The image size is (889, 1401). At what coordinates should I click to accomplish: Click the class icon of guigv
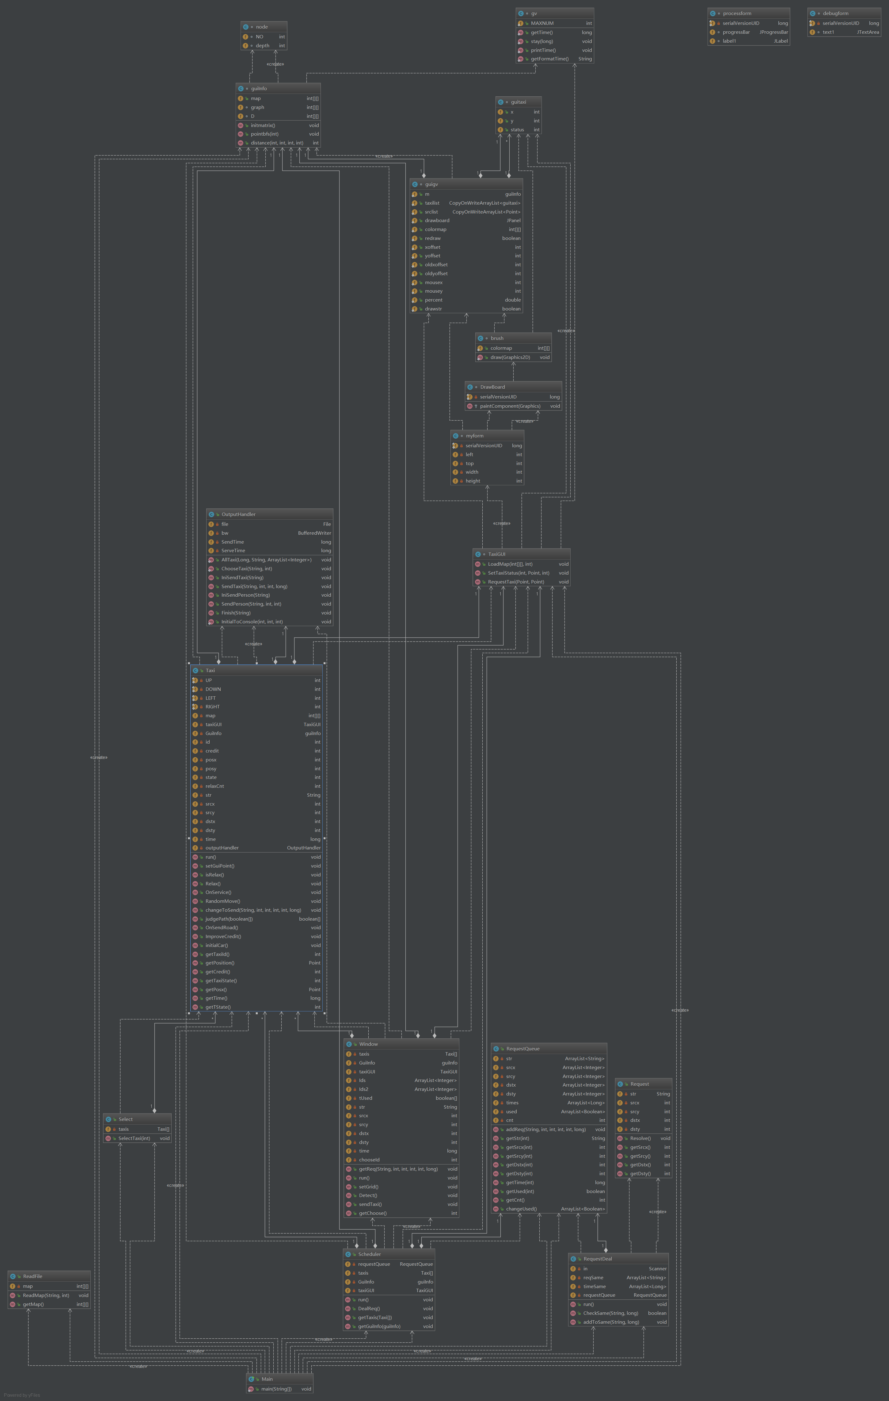pos(415,184)
